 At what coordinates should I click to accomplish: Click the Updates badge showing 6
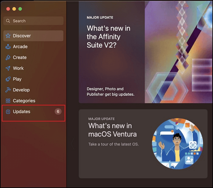[x=58, y=112]
